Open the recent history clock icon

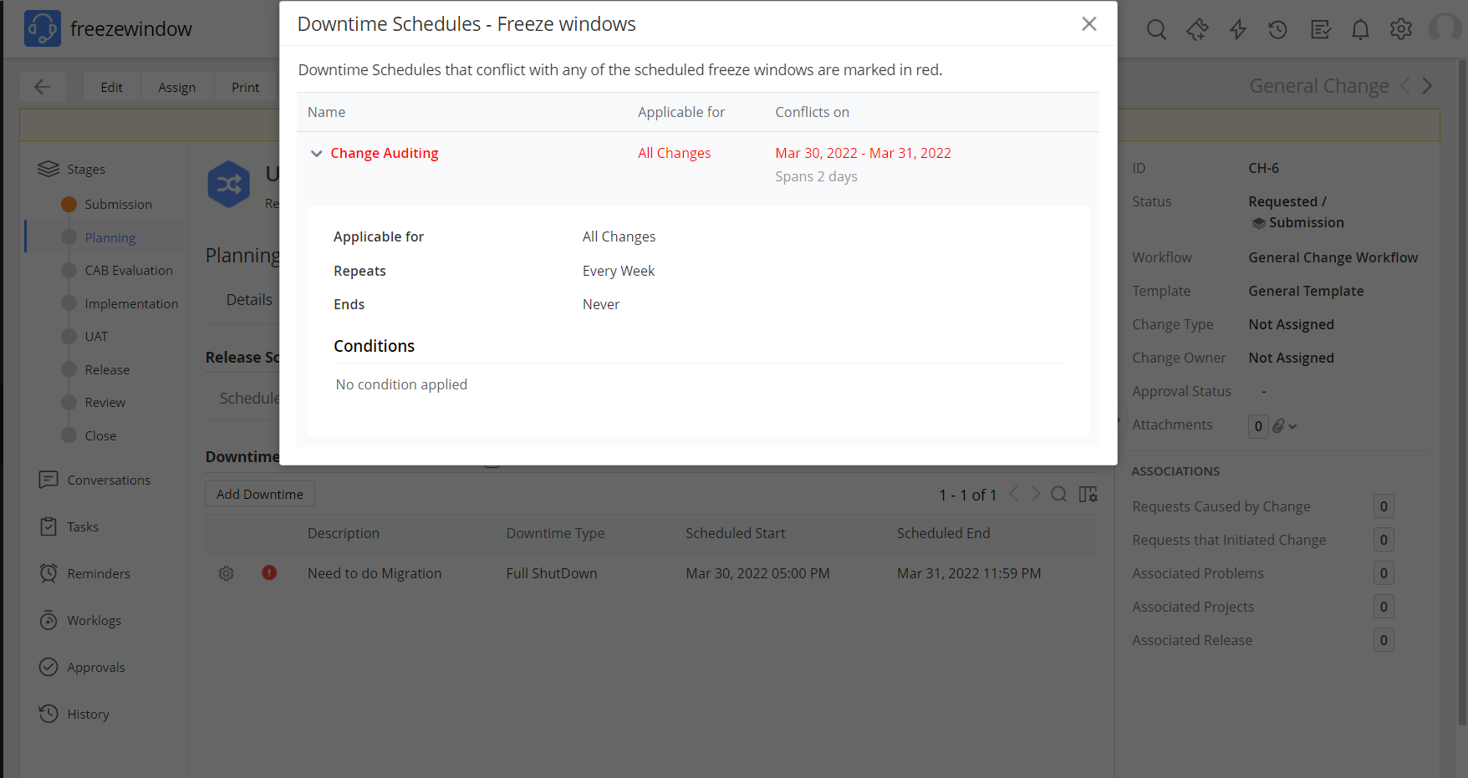click(x=1277, y=30)
